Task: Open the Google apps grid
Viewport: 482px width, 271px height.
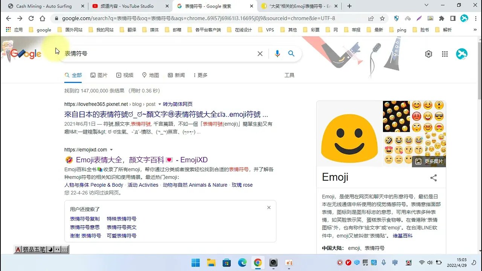Action: pyautogui.click(x=445, y=54)
